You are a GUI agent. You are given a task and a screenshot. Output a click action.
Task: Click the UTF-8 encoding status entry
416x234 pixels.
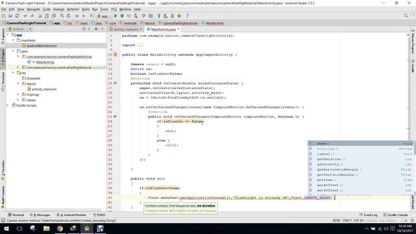358,220
